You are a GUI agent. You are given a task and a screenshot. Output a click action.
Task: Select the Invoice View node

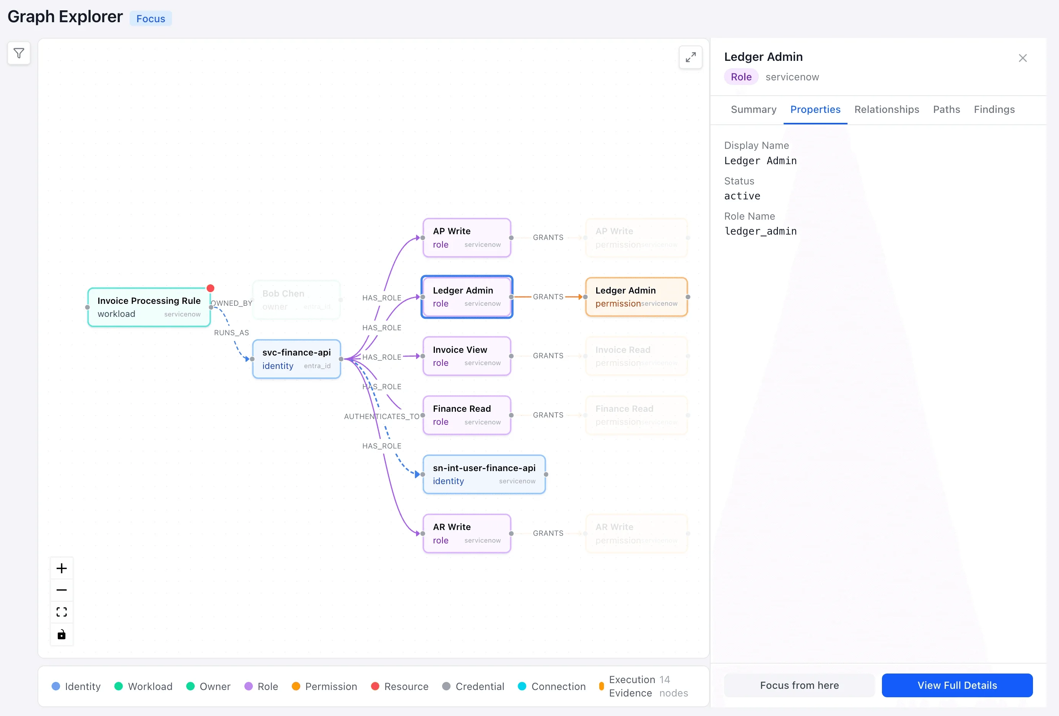click(x=467, y=356)
